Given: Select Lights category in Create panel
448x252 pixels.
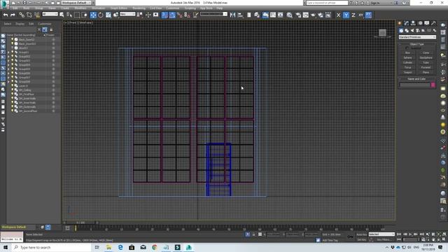Looking at the screenshot, I should tap(412, 31).
